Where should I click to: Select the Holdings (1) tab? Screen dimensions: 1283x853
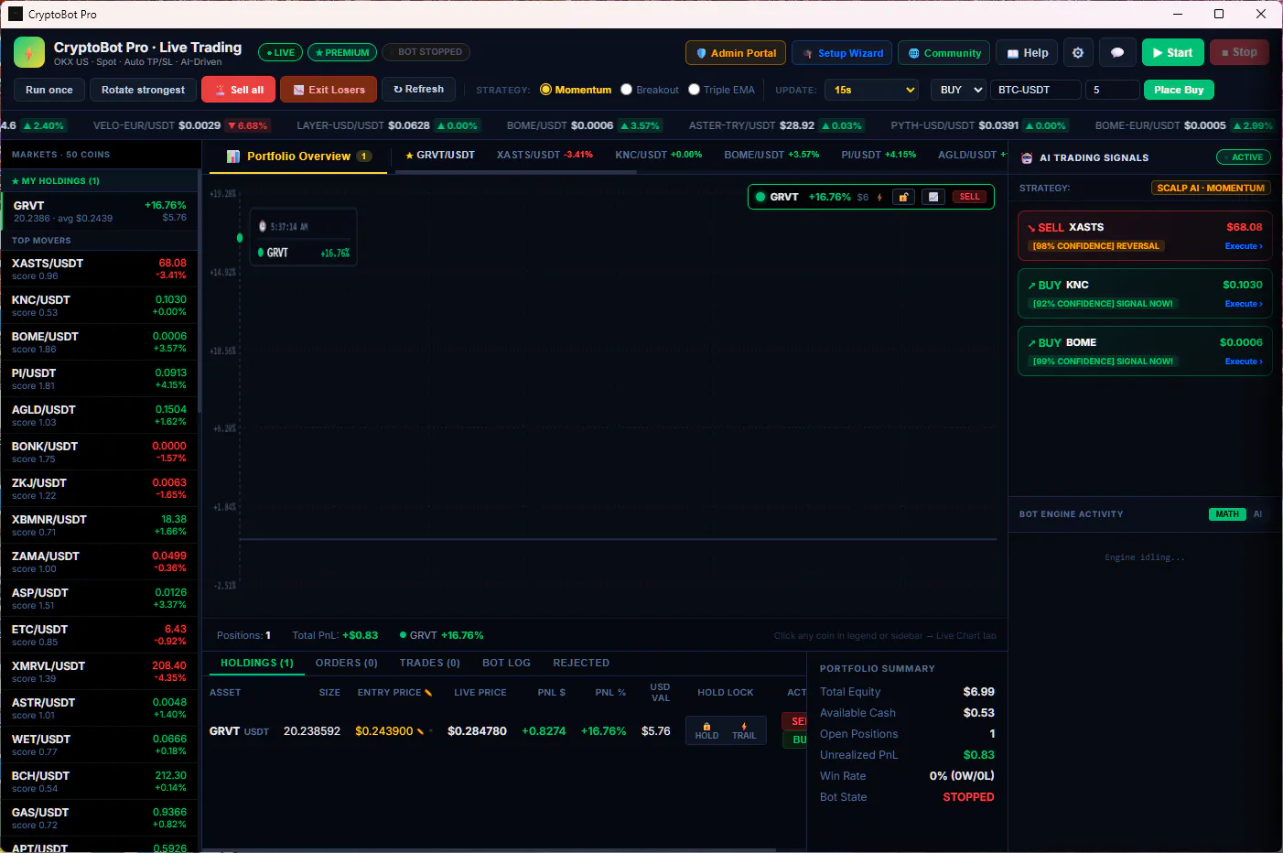(x=257, y=663)
